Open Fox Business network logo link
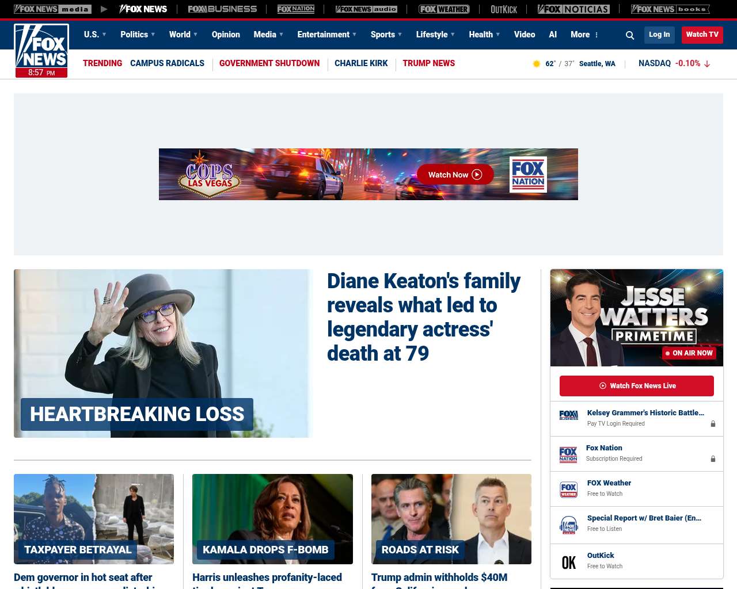 pyautogui.click(x=222, y=9)
